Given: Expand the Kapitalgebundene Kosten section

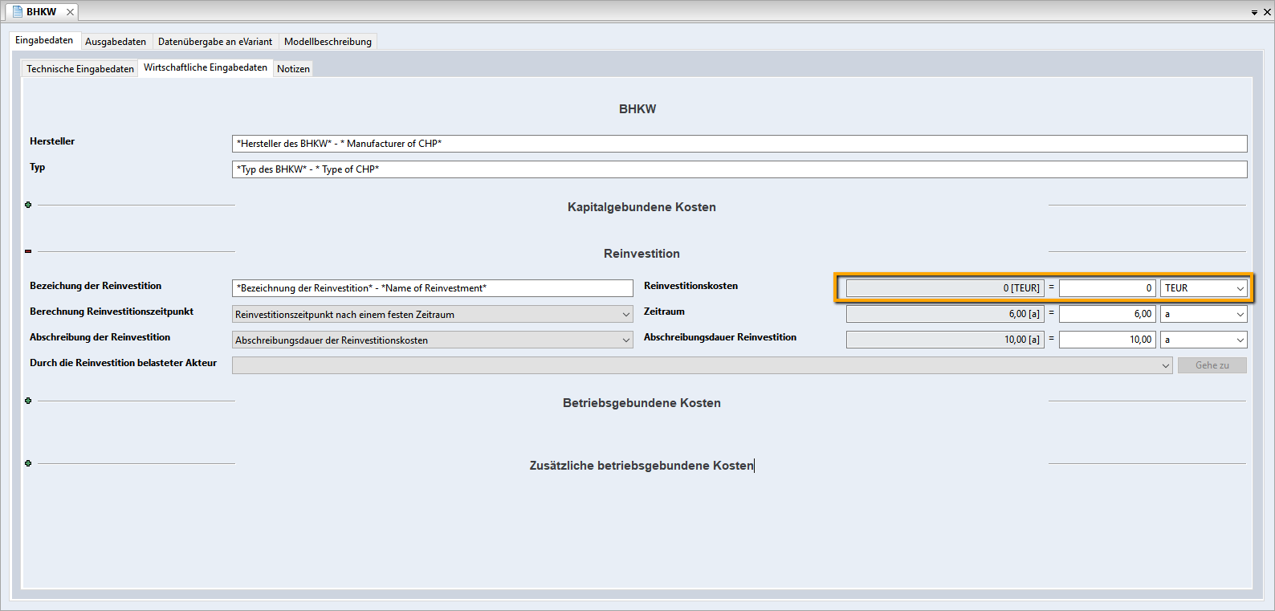Looking at the screenshot, I should point(28,205).
